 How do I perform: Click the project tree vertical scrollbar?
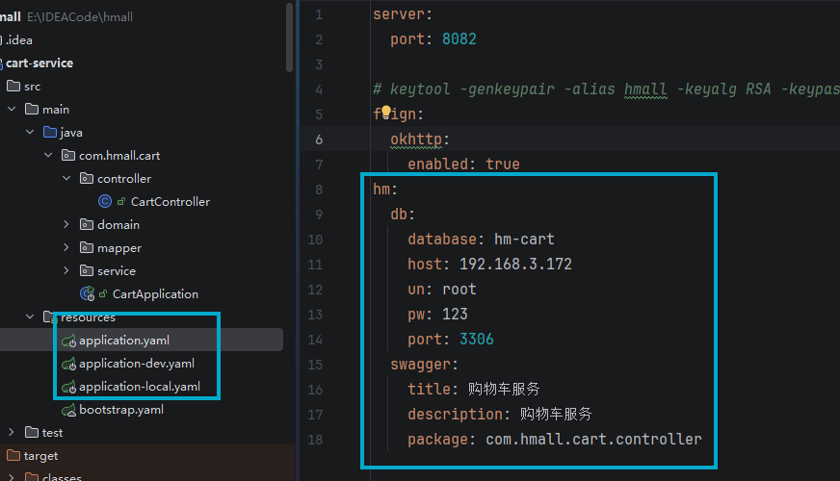tap(289, 37)
